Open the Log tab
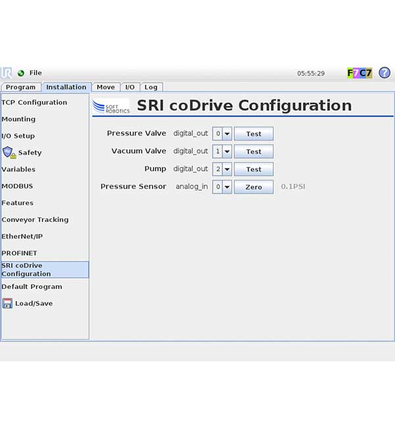 151,87
